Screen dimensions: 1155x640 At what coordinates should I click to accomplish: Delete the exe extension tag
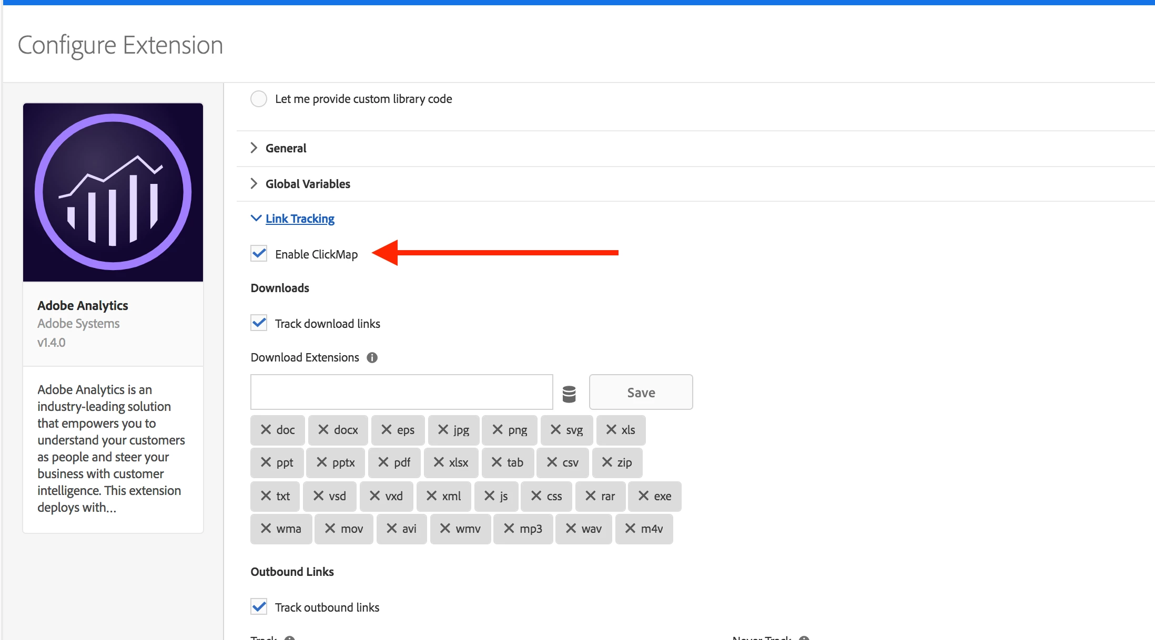(x=643, y=496)
